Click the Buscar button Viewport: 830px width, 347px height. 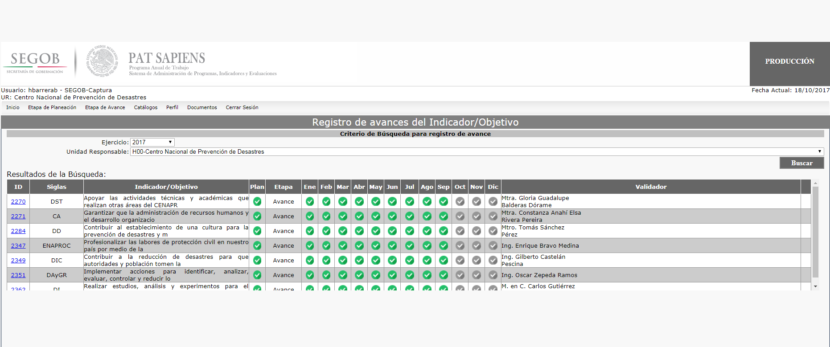click(x=801, y=163)
